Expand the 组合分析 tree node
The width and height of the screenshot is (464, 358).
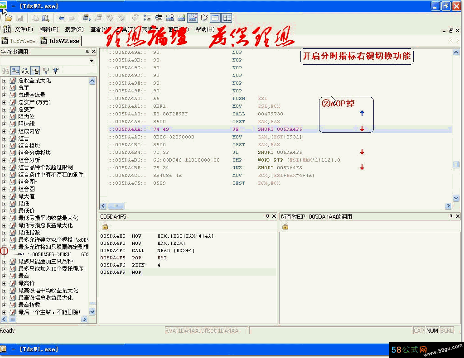coord(4,160)
